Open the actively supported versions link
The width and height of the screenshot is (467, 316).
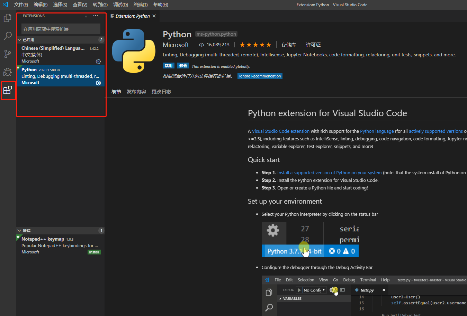click(436, 131)
